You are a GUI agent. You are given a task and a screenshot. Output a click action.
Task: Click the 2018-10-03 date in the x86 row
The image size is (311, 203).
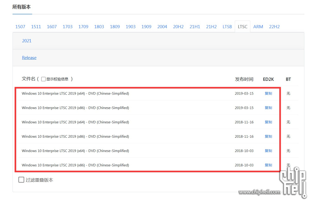(244, 165)
